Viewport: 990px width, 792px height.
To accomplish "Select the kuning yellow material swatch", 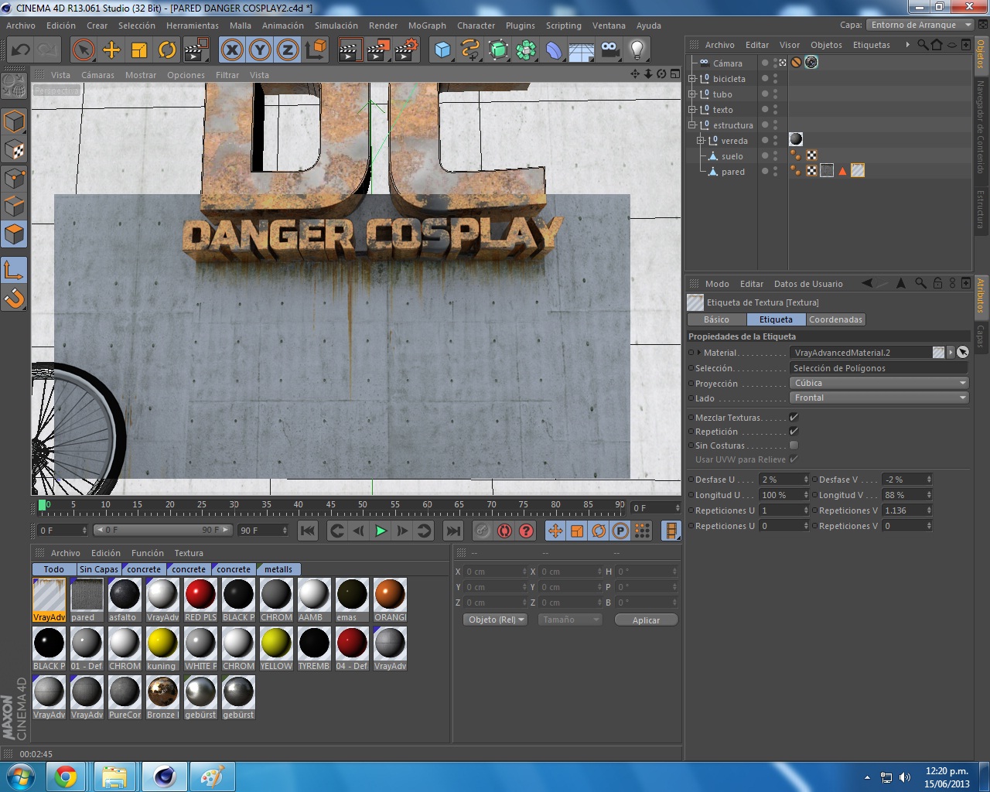I will [162, 648].
